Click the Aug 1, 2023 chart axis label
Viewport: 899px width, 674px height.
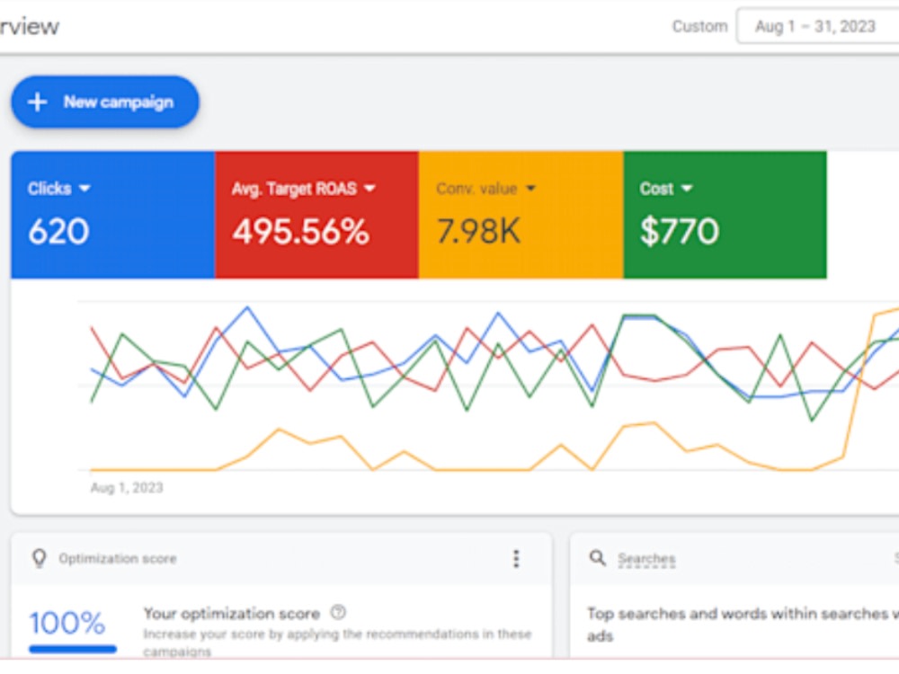[127, 488]
